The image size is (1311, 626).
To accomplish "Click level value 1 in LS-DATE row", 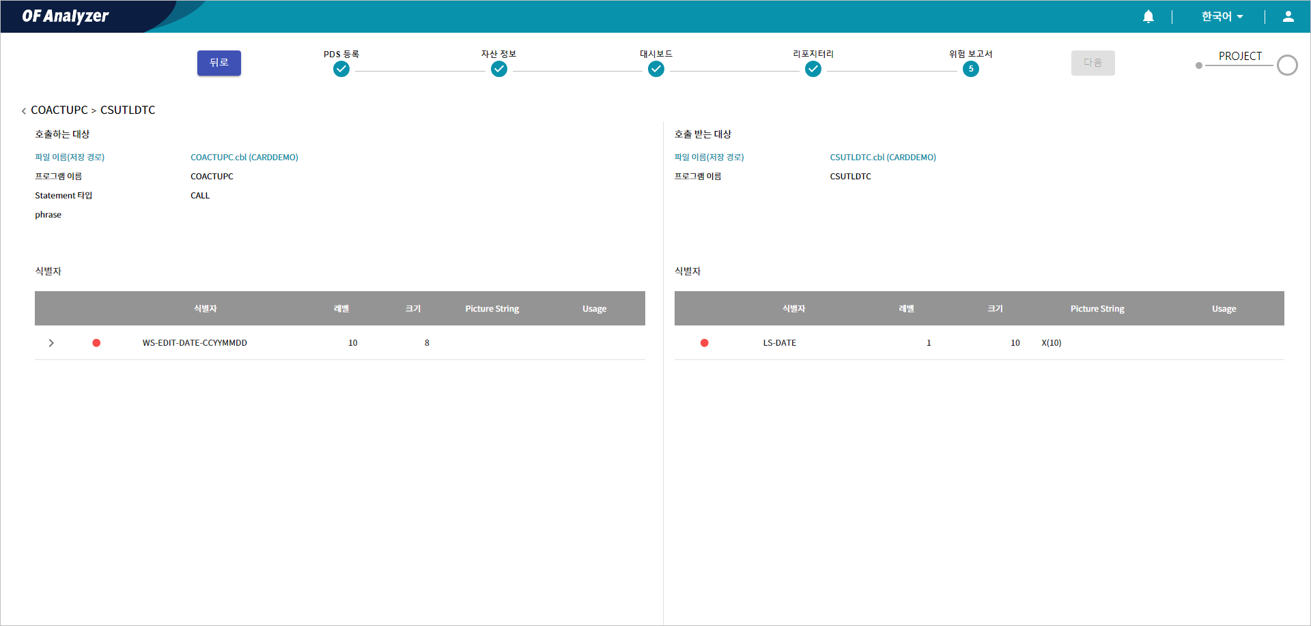I will click(x=929, y=343).
